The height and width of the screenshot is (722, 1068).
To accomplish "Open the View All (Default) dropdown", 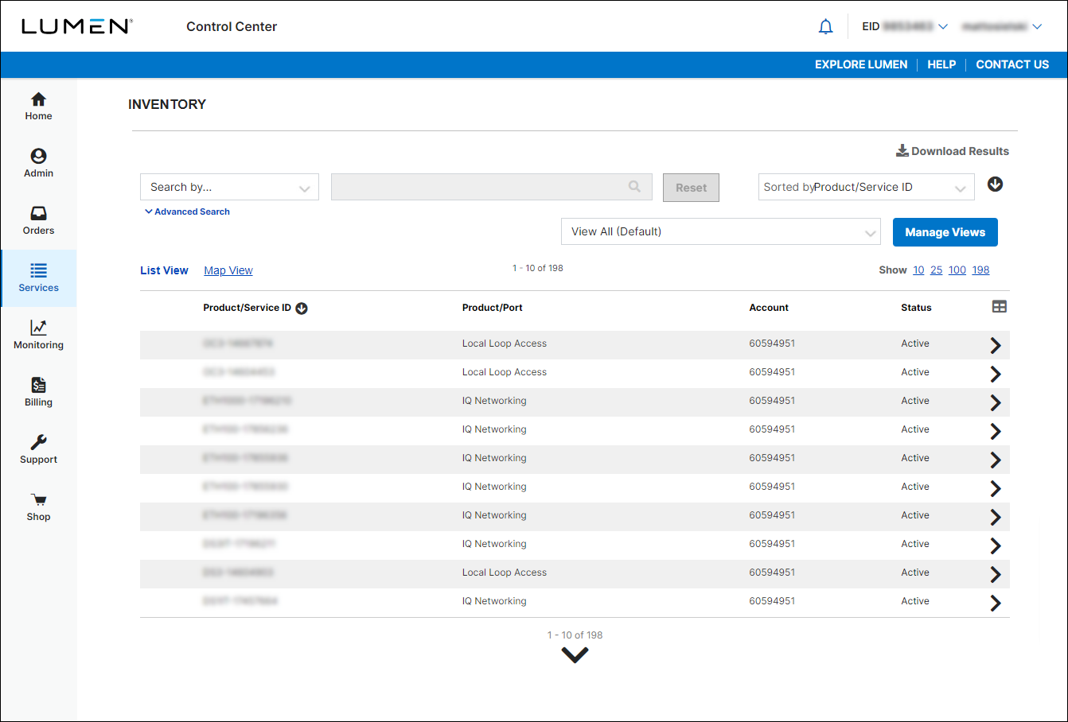I will point(720,231).
